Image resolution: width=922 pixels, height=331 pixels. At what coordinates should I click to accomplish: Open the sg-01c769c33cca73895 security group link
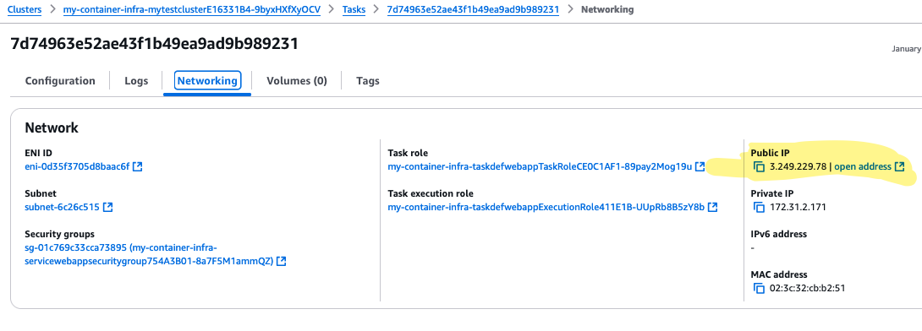(x=150, y=254)
